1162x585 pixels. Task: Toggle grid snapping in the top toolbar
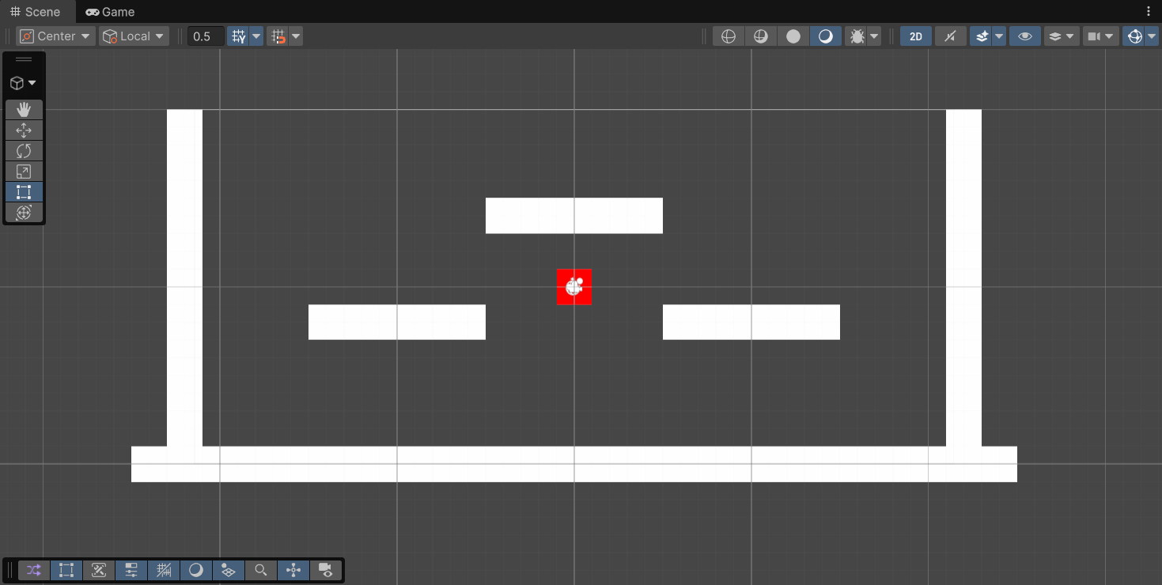point(280,36)
